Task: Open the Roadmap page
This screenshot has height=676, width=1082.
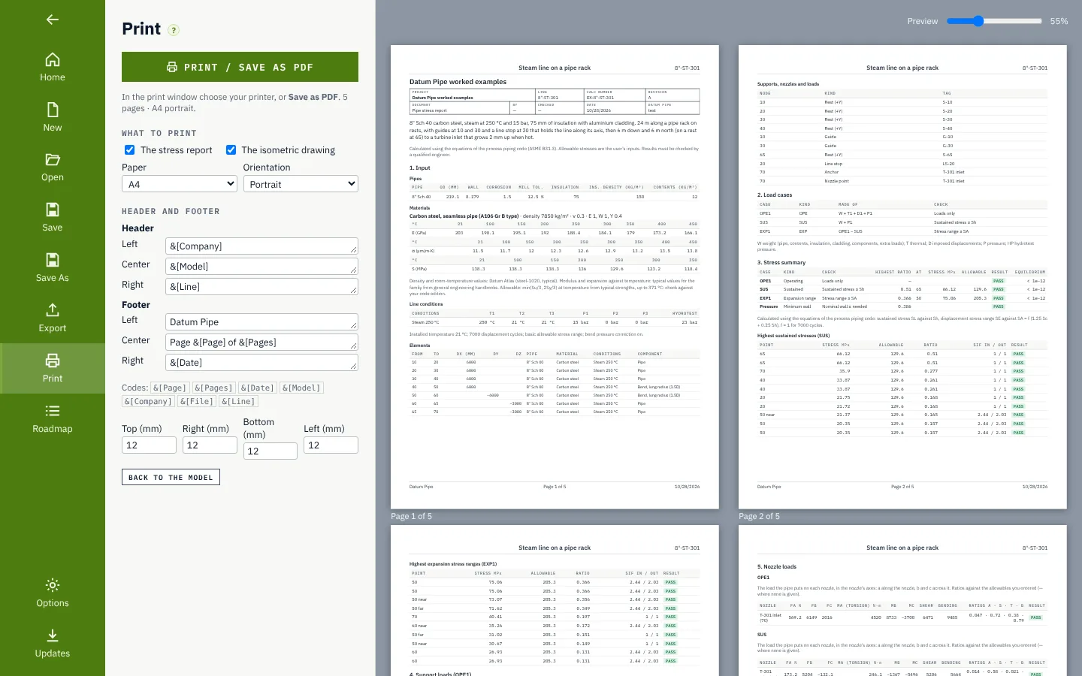Action: point(53,419)
